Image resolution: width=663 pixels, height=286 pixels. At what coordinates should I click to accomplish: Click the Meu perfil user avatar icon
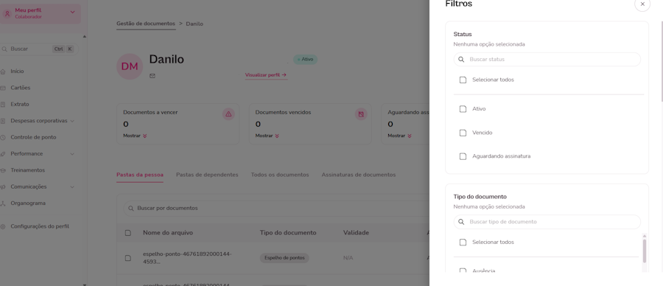tap(7, 13)
